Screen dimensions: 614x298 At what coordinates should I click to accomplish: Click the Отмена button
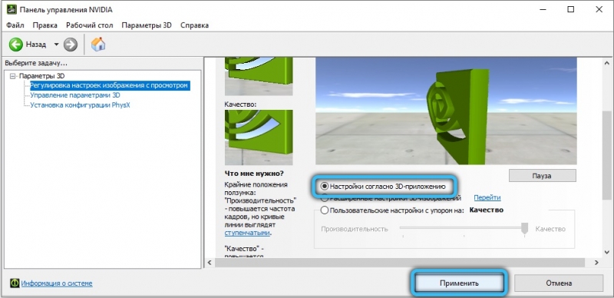click(x=559, y=283)
